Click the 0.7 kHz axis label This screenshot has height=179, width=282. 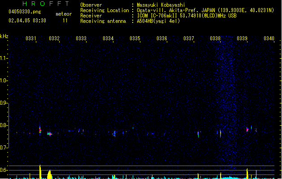[4, 148]
